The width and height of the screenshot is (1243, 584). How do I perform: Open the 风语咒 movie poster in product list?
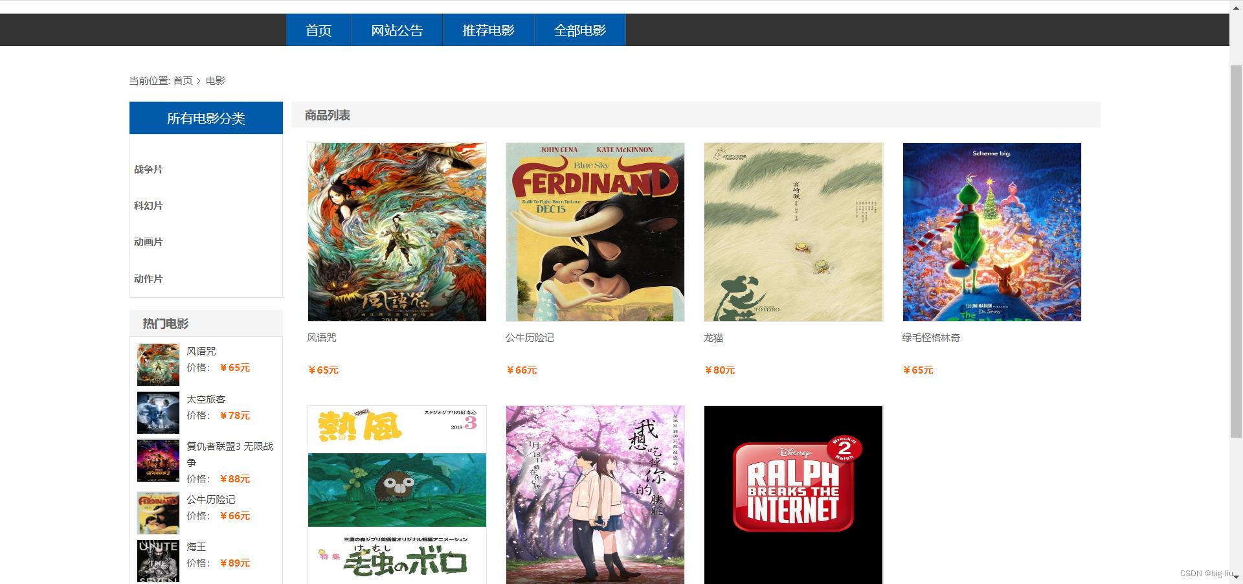pyautogui.click(x=397, y=232)
